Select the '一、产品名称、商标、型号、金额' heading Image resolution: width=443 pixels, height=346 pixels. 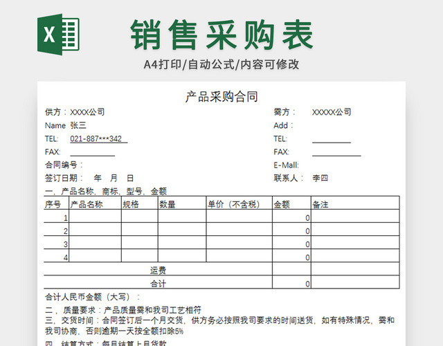click(106, 192)
